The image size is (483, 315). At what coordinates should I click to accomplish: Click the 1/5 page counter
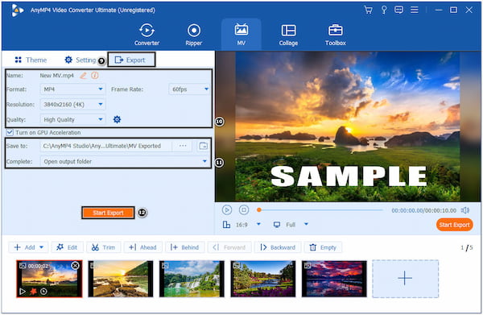coord(467,247)
